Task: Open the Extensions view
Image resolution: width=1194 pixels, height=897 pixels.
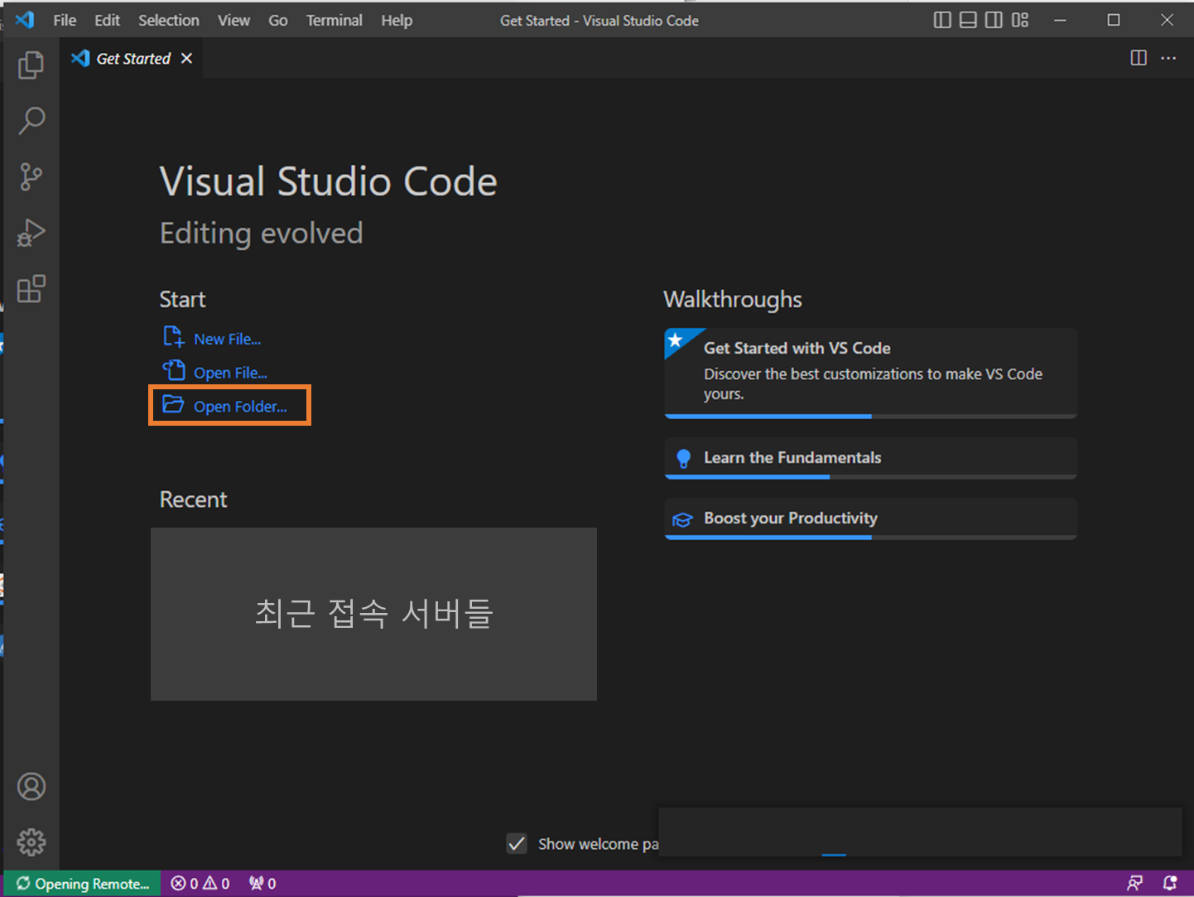Action: [x=31, y=289]
